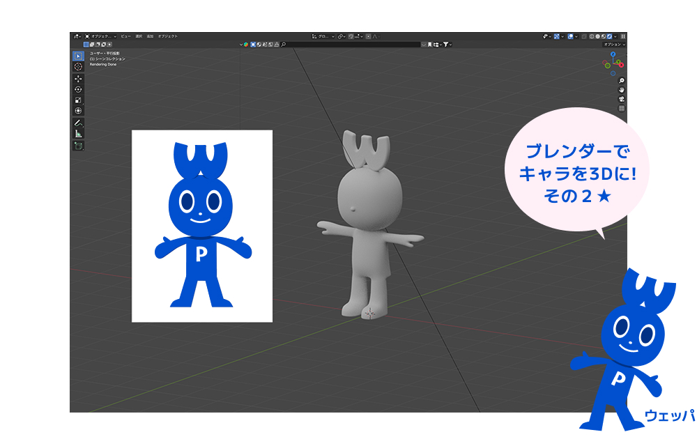697x446 pixels.
Task: Click the pan view hand button
Action: click(x=622, y=90)
